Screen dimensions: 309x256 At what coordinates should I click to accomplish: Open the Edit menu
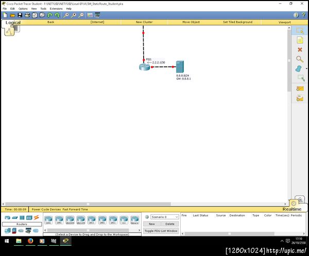pyautogui.click(x=12, y=9)
